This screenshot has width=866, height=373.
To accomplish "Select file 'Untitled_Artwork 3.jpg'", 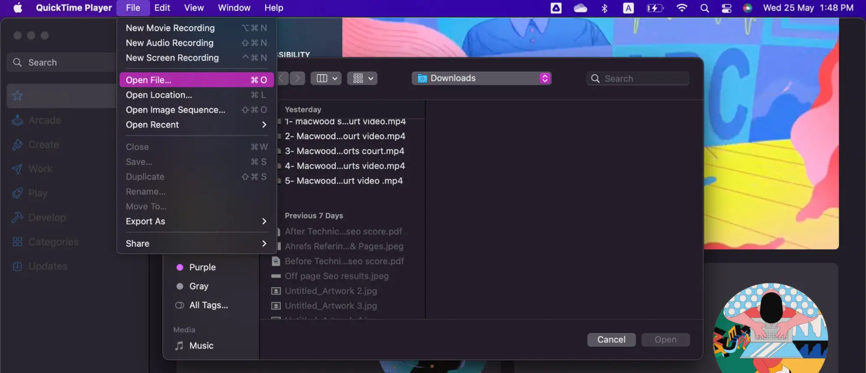I will click(331, 306).
